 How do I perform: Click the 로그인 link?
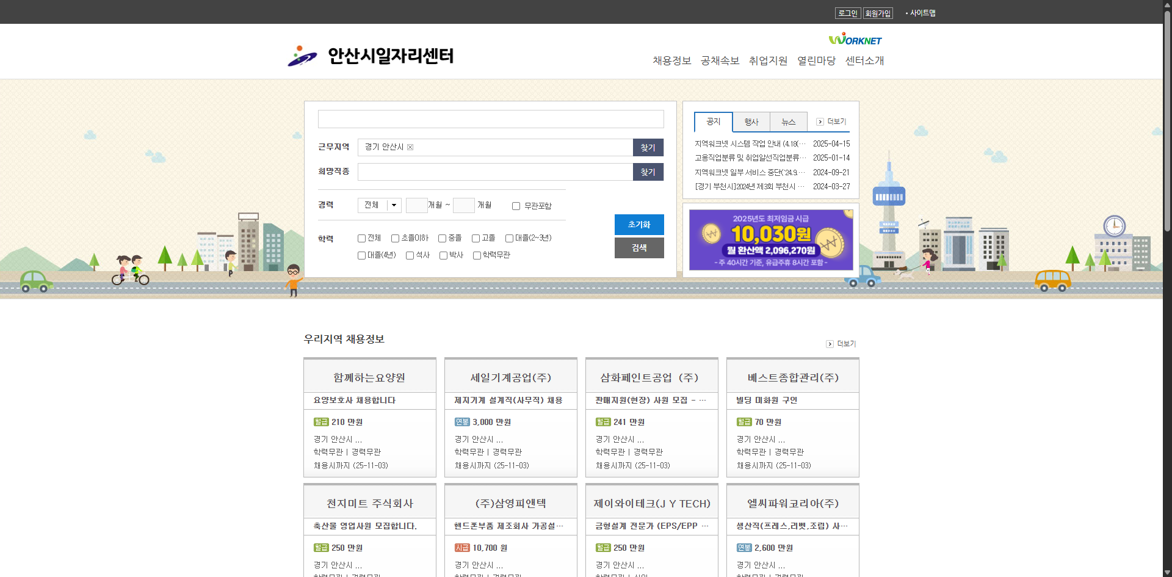[847, 13]
